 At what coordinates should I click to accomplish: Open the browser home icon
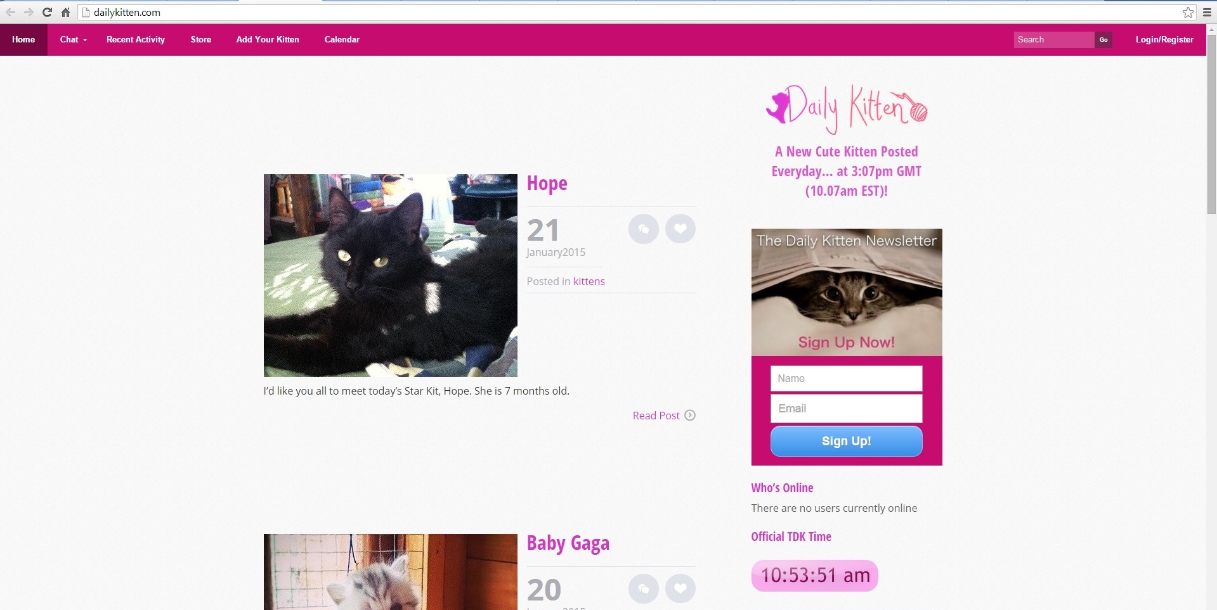pyautogui.click(x=65, y=12)
